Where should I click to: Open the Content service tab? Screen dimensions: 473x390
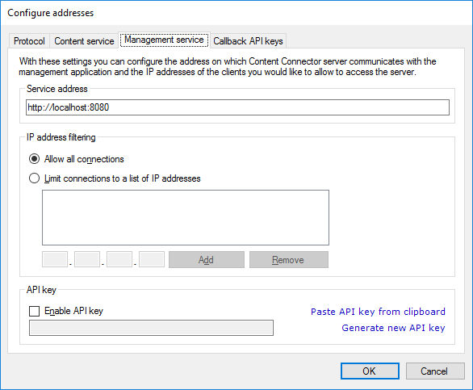pyautogui.click(x=84, y=41)
